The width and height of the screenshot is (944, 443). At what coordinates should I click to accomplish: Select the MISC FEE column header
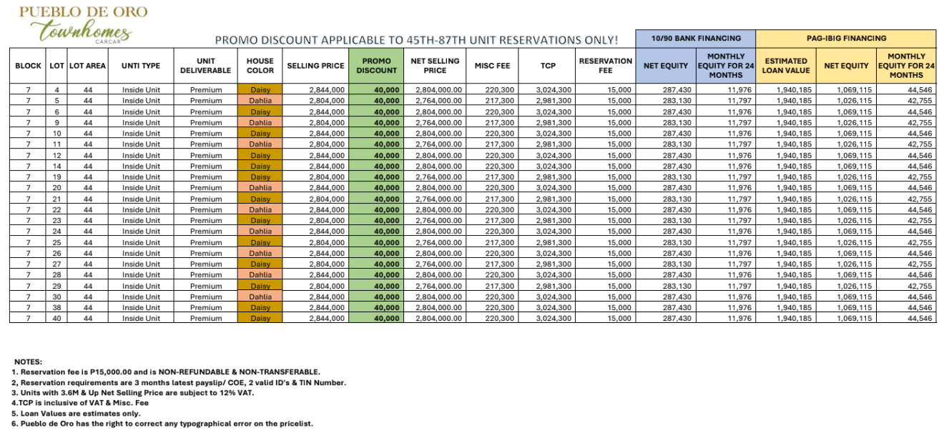492,66
